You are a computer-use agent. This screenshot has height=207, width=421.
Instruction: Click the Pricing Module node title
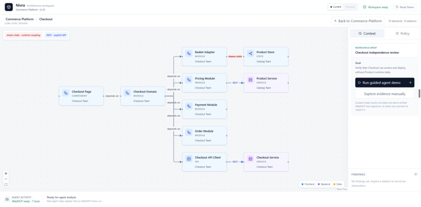tap(205, 78)
